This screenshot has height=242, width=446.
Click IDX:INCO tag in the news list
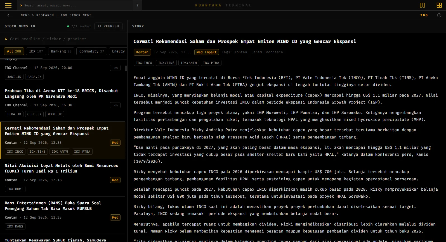click(x=15, y=152)
